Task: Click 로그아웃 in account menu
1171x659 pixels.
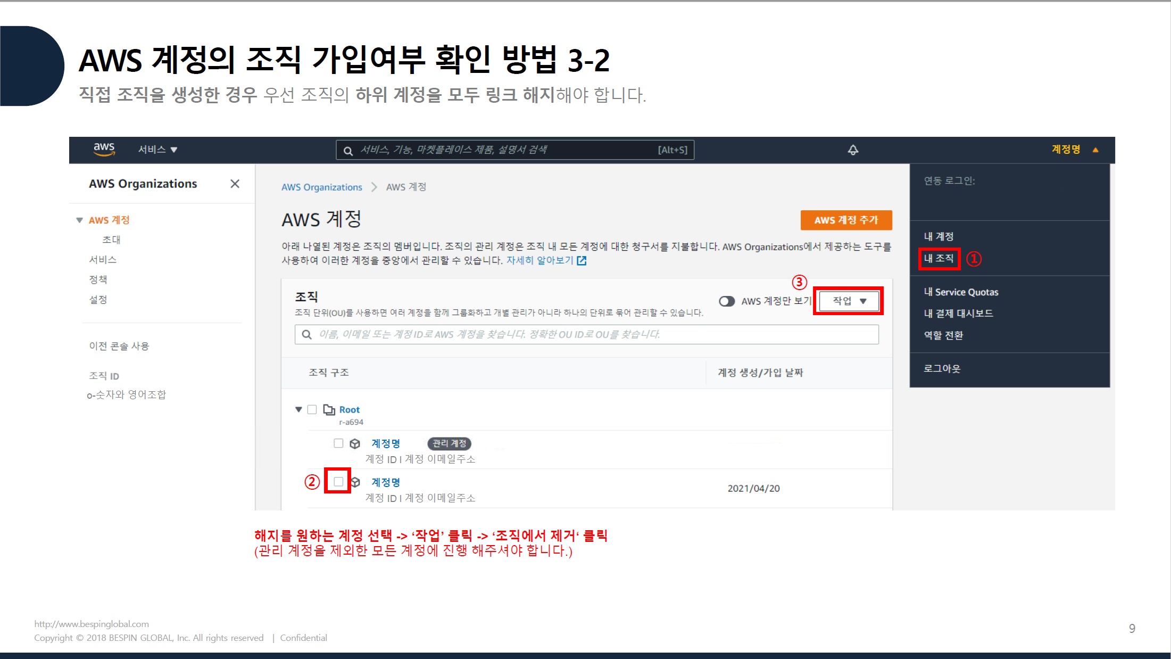Action: [942, 368]
